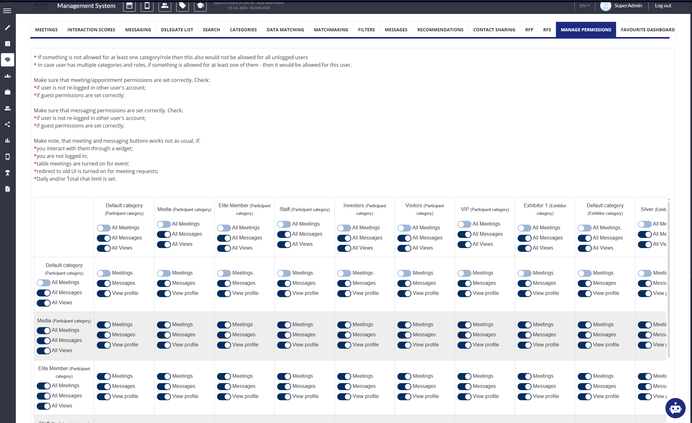Go to Favourite Dashboard tab

pos(647,30)
